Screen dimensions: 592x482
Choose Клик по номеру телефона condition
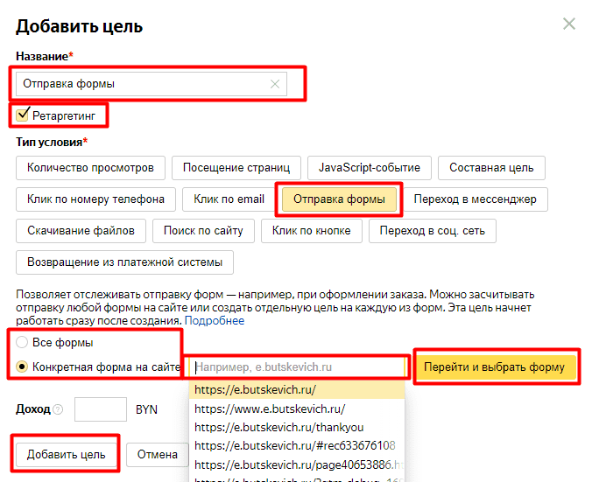click(95, 199)
